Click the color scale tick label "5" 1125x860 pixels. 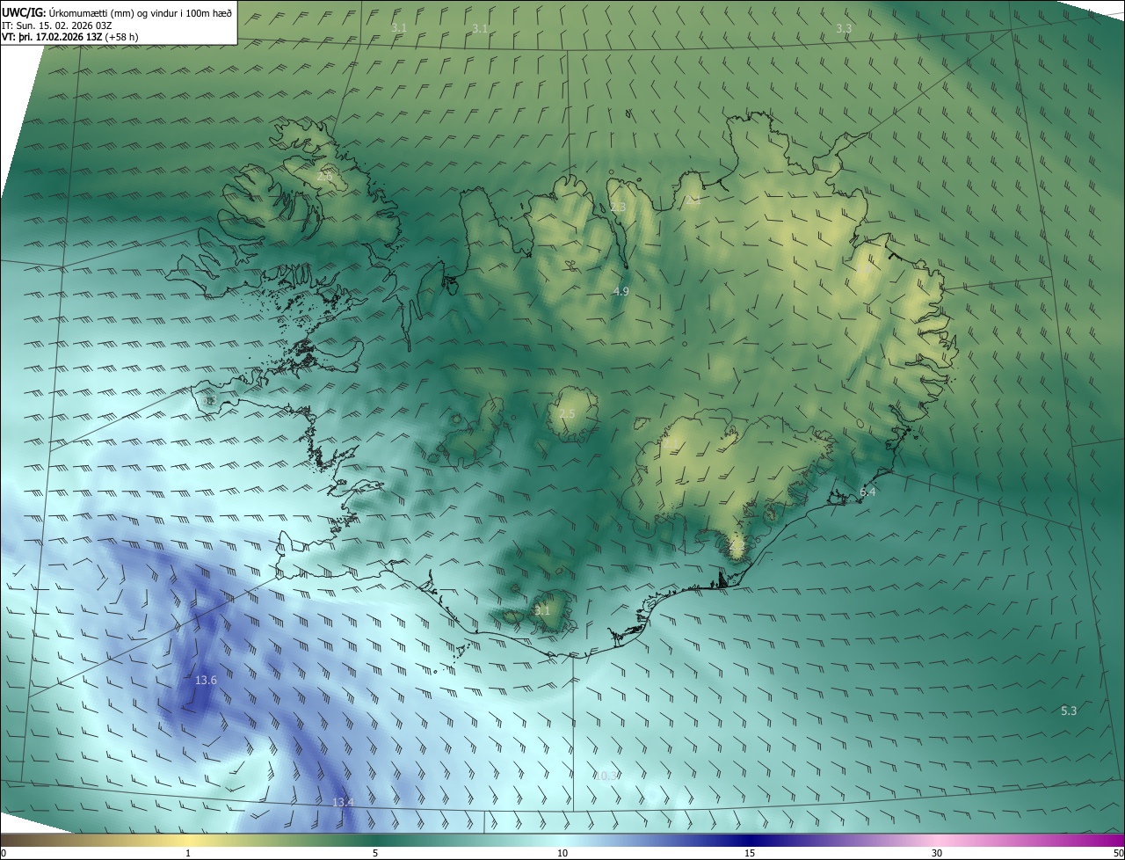[x=375, y=853]
